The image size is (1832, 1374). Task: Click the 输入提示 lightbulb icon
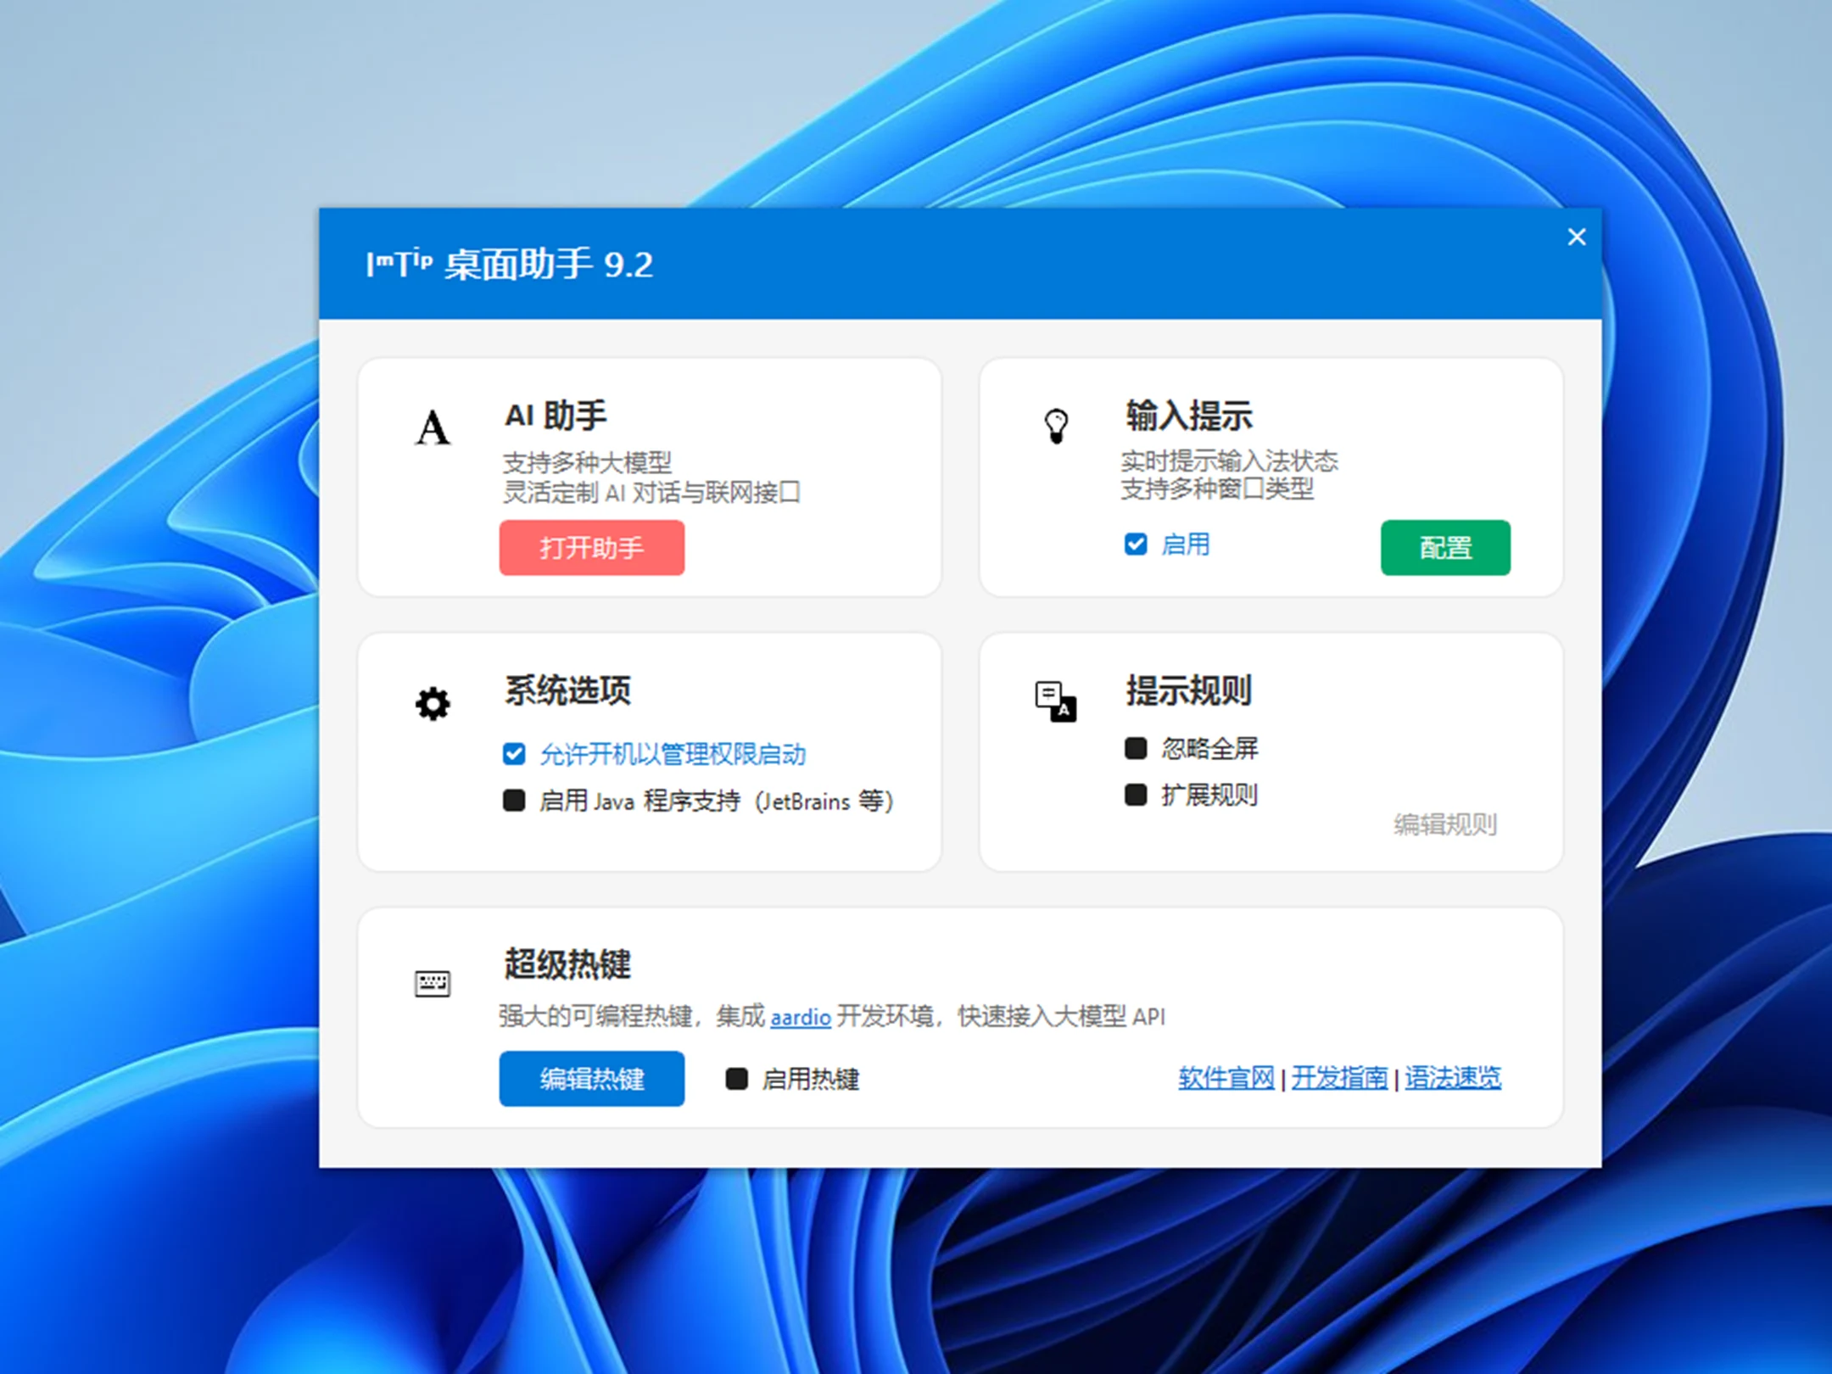1056,426
